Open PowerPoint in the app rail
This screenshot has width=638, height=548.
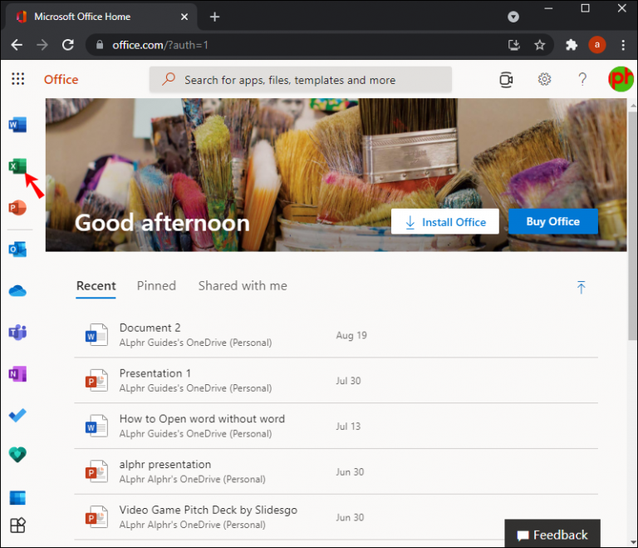click(x=17, y=208)
